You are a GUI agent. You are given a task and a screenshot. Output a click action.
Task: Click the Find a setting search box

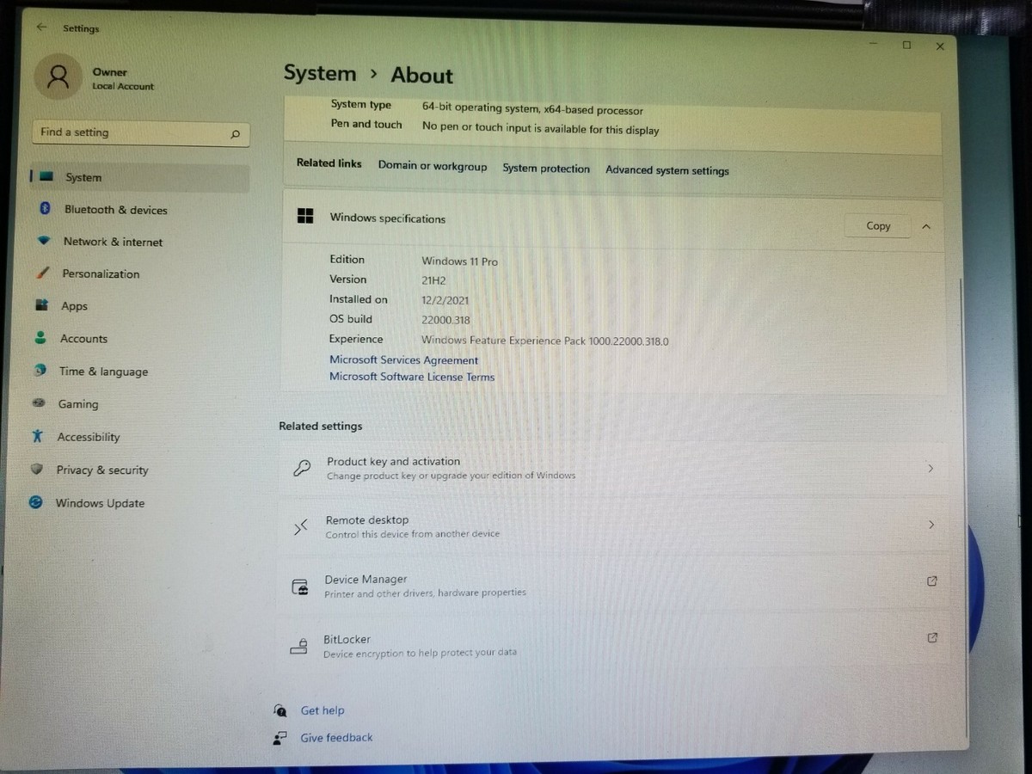click(141, 133)
